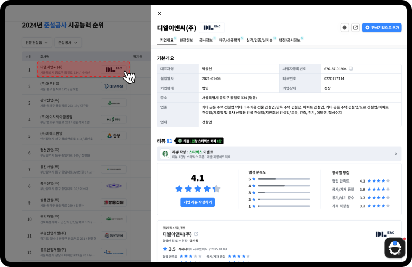Open 준설공사 dropdown filter
The height and width of the screenshot is (267, 412).
(x=68, y=42)
